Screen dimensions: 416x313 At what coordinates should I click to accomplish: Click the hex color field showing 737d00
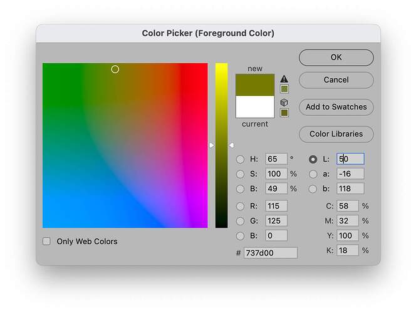tap(270, 252)
